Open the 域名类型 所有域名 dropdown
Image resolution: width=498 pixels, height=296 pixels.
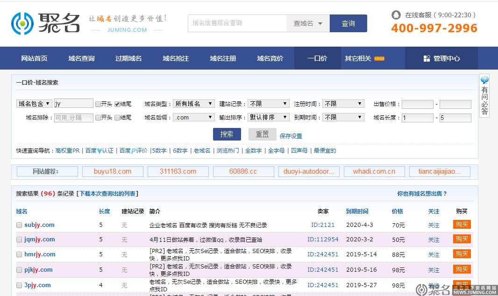point(194,104)
